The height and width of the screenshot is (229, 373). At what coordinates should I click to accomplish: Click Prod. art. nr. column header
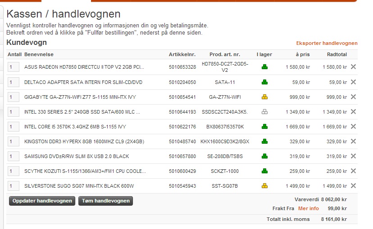point(225,54)
